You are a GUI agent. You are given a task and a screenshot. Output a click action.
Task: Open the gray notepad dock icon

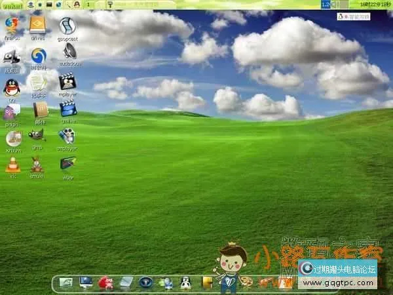tap(126, 283)
